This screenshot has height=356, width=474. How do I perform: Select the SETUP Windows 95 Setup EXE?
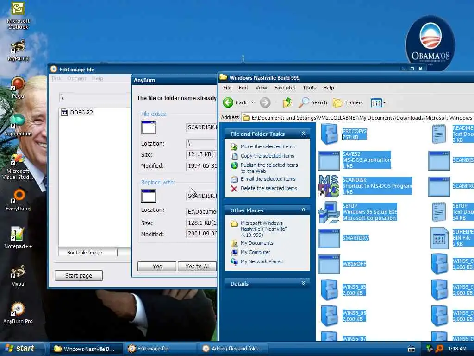358,212
